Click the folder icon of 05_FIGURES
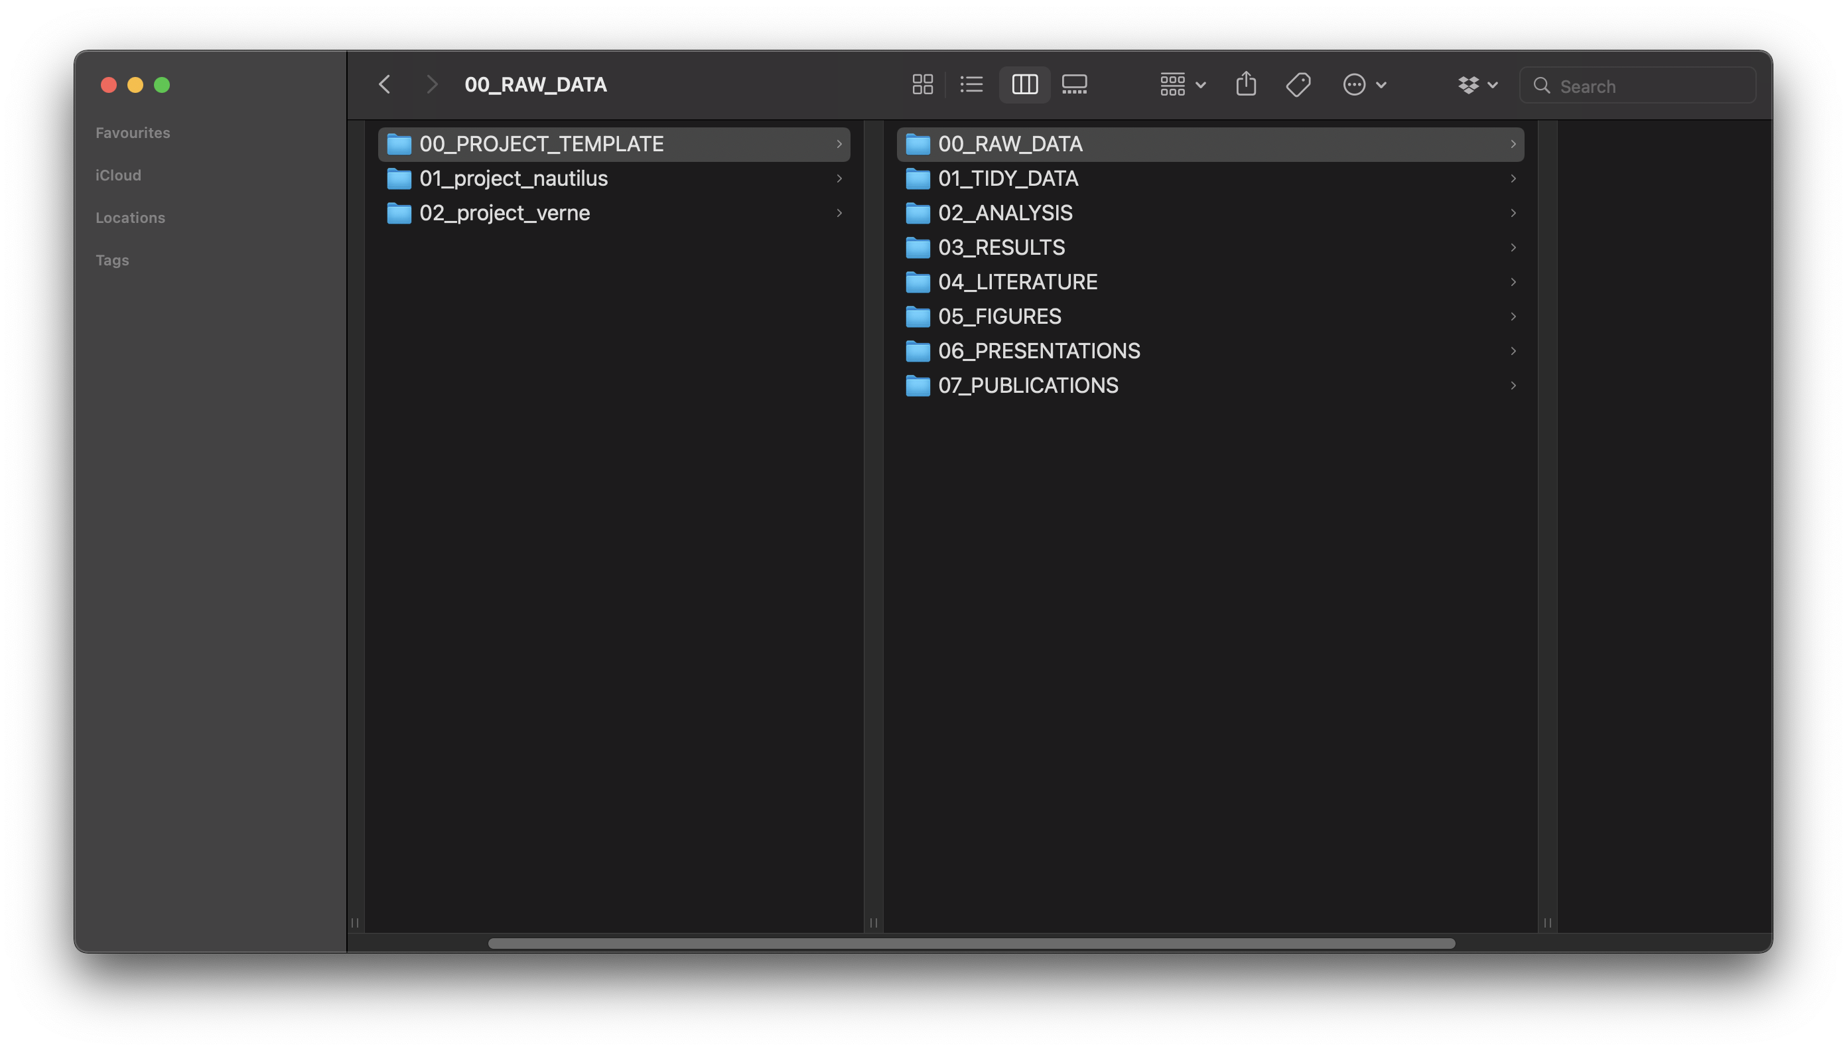 (918, 317)
